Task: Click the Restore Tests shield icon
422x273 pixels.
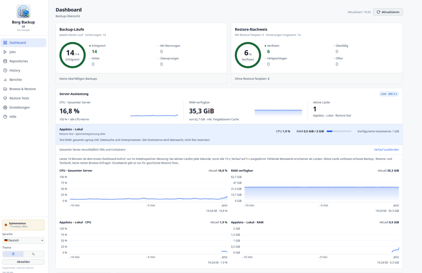Action: coord(5,98)
